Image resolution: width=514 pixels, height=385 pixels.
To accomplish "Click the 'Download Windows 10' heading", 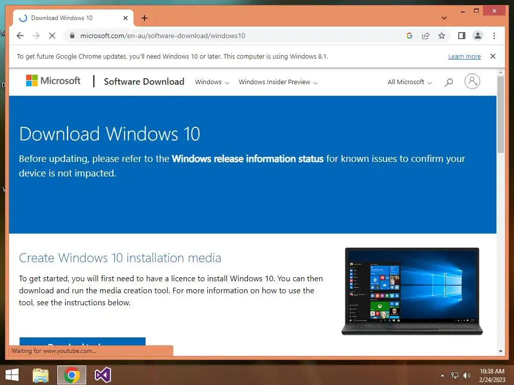I will [109, 134].
